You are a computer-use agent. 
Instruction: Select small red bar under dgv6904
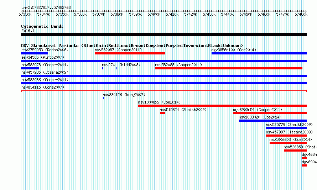[305, 165]
